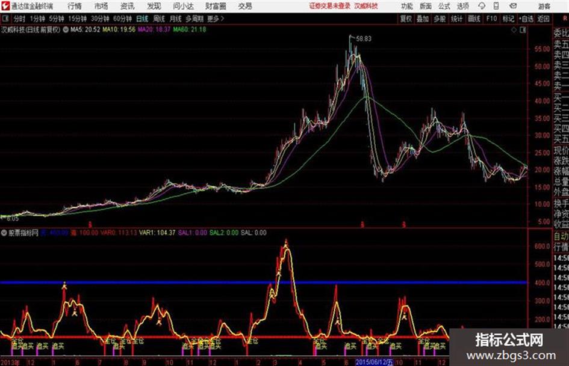The width and height of the screenshot is (569, 366).
Task: Open 财富圈 menu
Action: [216, 6]
